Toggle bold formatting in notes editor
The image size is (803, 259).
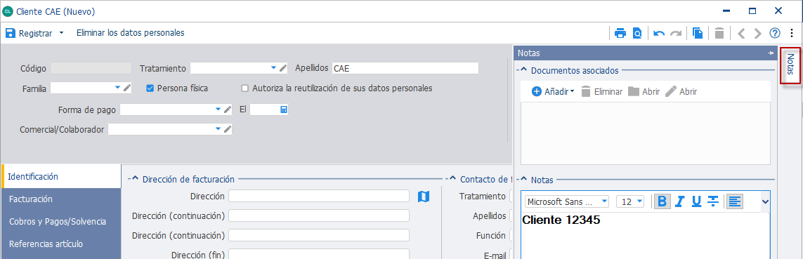click(x=662, y=201)
